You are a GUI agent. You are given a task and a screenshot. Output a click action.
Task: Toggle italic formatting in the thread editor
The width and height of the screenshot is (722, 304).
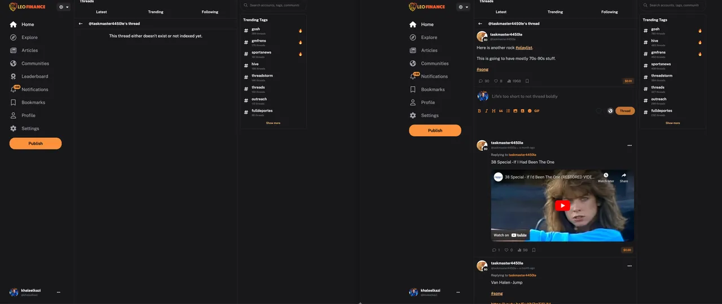point(486,111)
